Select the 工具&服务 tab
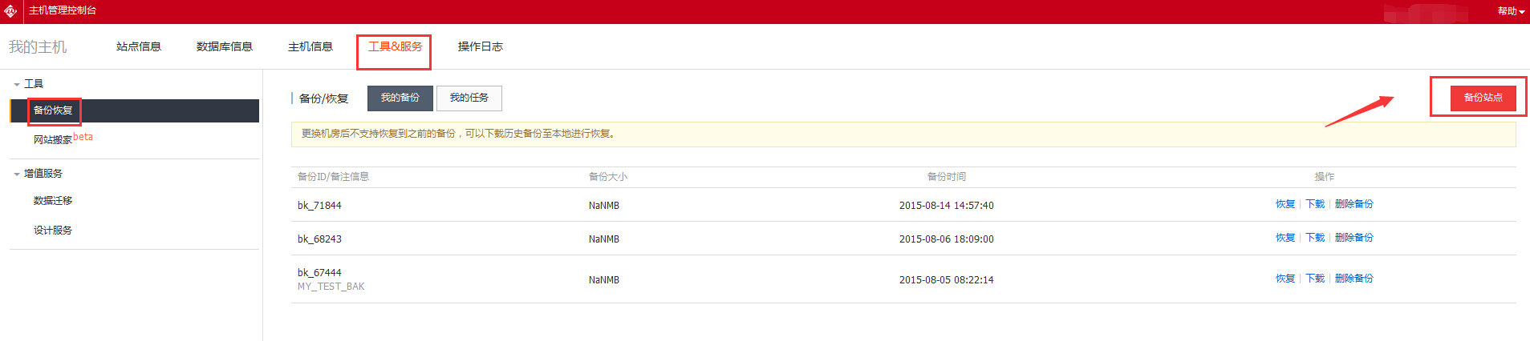The width and height of the screenshot is (1530, 341). (395, 46)
